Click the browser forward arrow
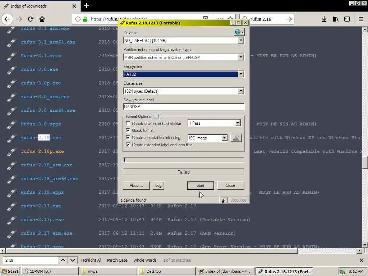The width and height of the screenshot is (368, 276). click(x=19, y=19)
